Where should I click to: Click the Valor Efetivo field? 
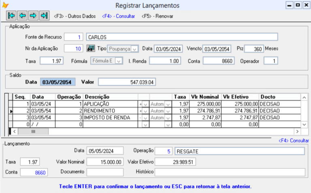(175, 162)
